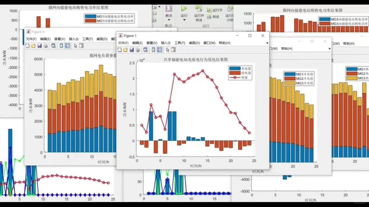This screenshot has width=369, height=207.
Task: Click 放电量 orange legend swatch in Figure 1
Action: point(234,73)
